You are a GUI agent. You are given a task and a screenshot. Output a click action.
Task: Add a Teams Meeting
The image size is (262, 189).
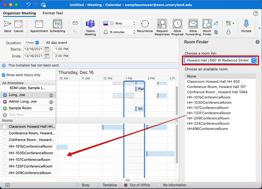pos(90,24)
